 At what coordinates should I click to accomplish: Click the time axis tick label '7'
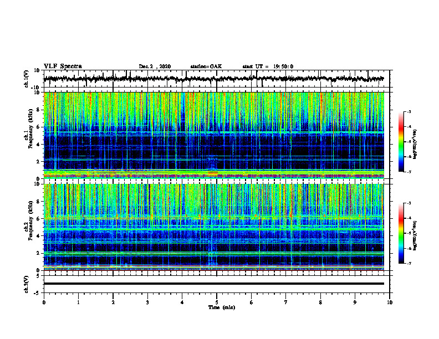(286, 302)
